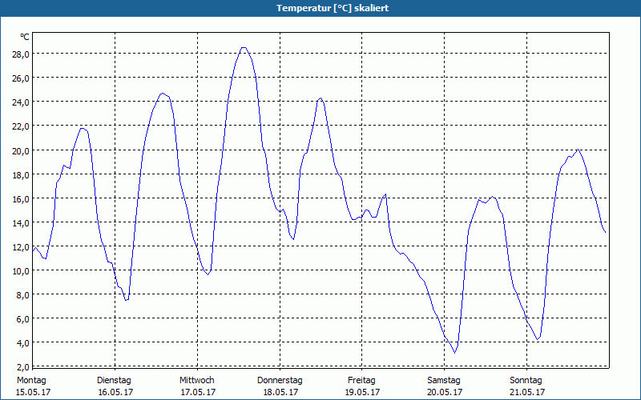Click the date 15.05.17
This screenshot has width=641, height=400.
pyautogui.click(x=33, y=392)
